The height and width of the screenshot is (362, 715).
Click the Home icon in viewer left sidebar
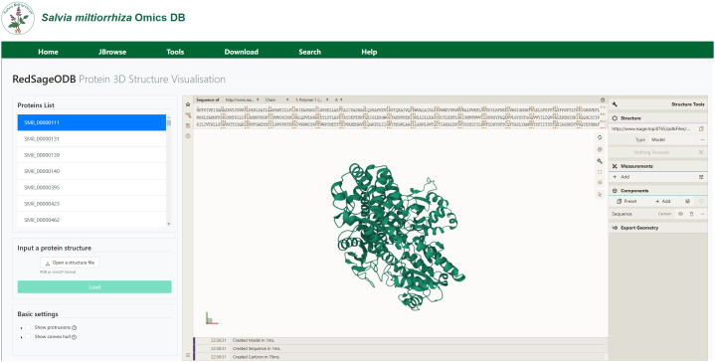click(x=188, y=104)
